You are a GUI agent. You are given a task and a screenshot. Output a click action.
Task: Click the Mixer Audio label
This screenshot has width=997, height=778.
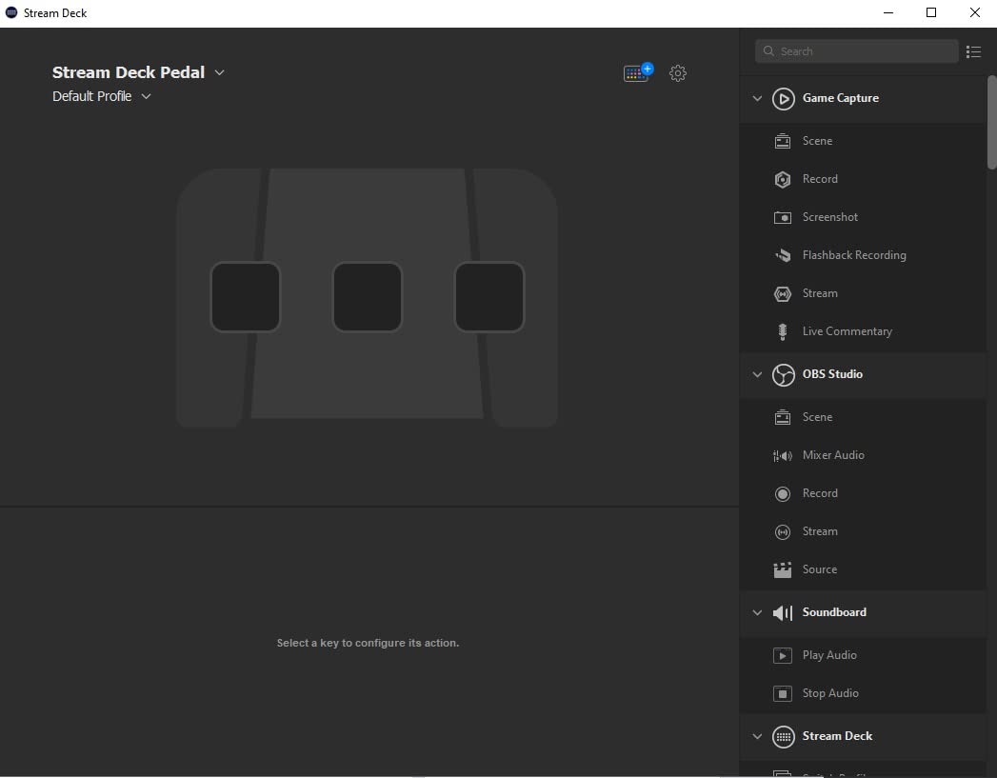(x=833, y=455)
